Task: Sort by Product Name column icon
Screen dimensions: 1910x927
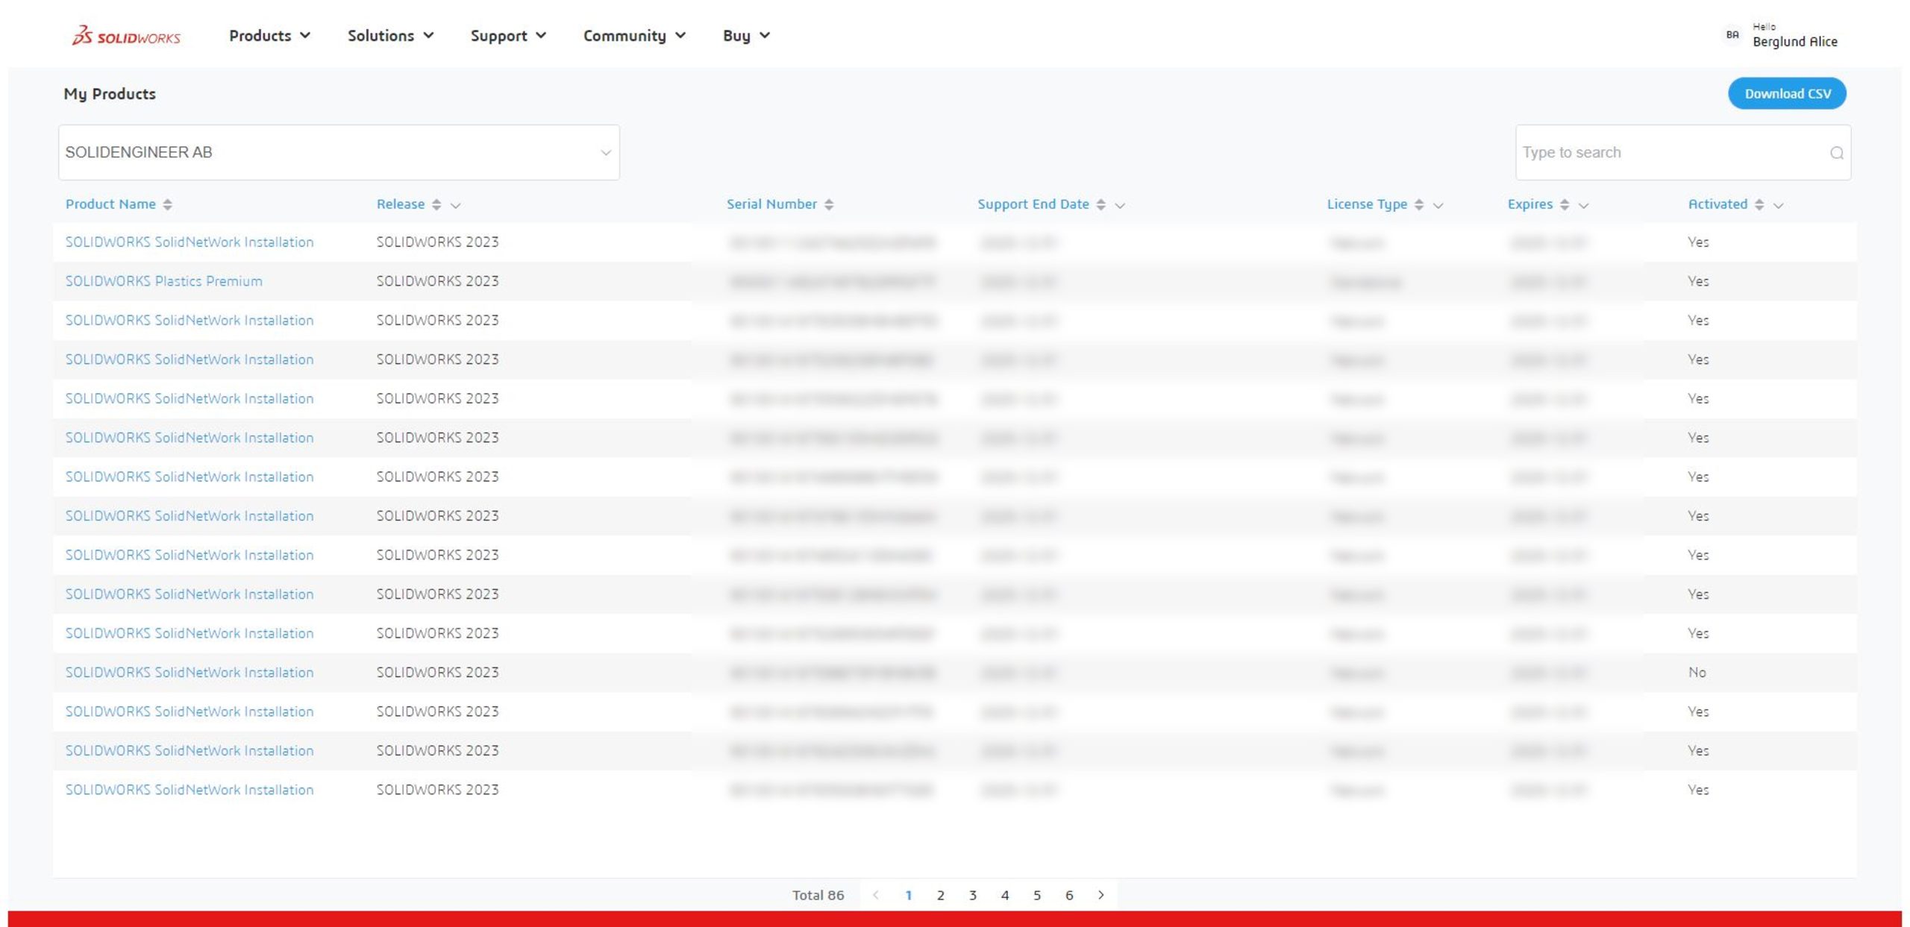Action: pyautogui.click(x=168, y=204)
